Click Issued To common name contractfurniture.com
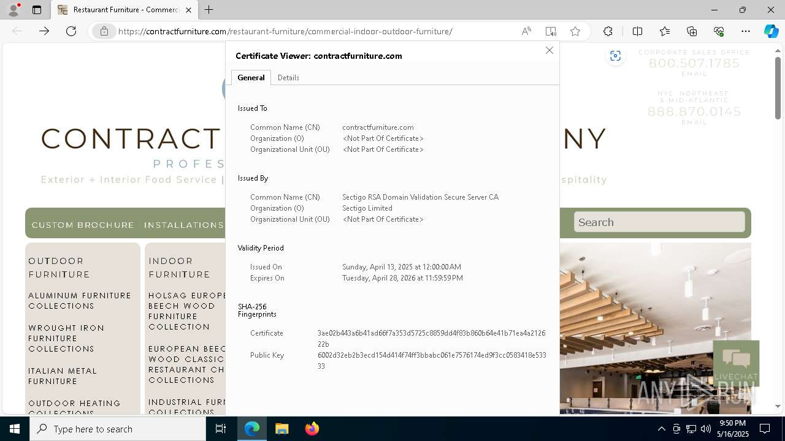Image resolution: width=785 pixels, height=441 pixels. [378, 127]
